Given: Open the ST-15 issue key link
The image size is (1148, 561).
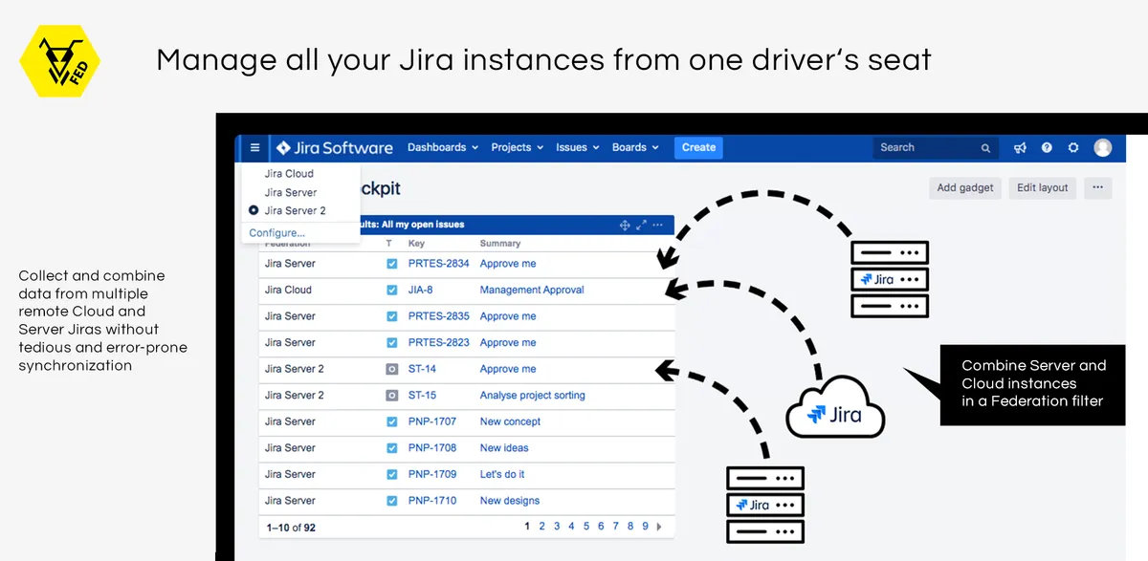Looking at the screenshot, I should [x=422, y=395].
